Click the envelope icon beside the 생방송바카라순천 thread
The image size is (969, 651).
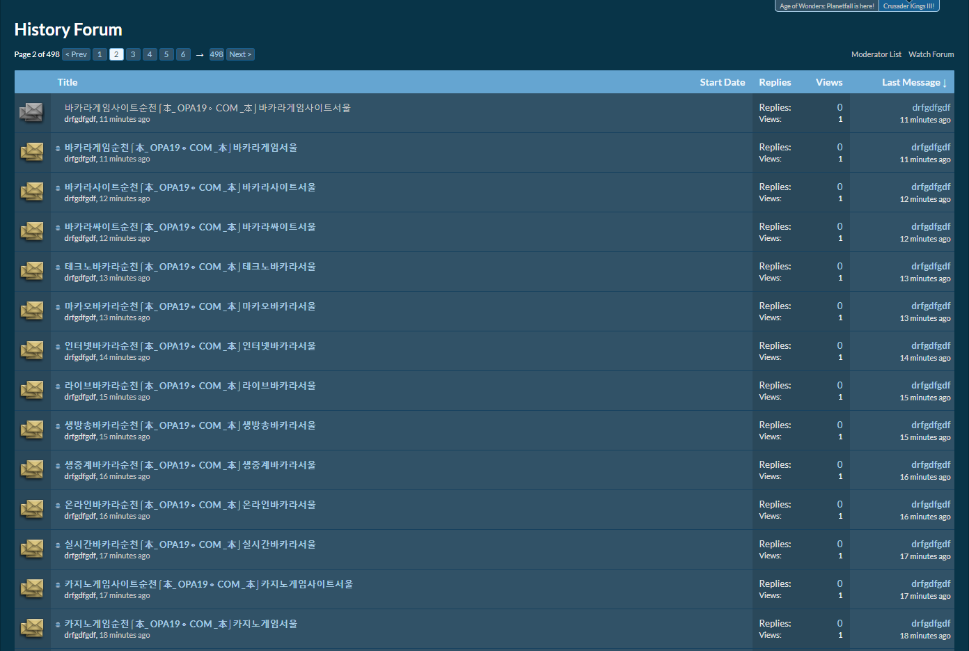pos(31,430)
